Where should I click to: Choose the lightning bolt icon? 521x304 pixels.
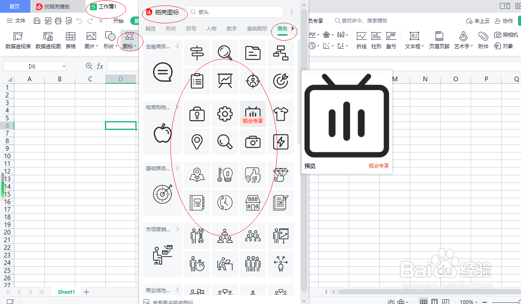[x=281, y=142]
